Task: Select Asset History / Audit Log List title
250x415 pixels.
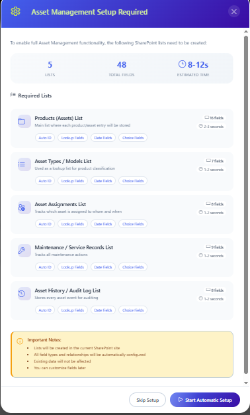Action: (x=67, y=290)
